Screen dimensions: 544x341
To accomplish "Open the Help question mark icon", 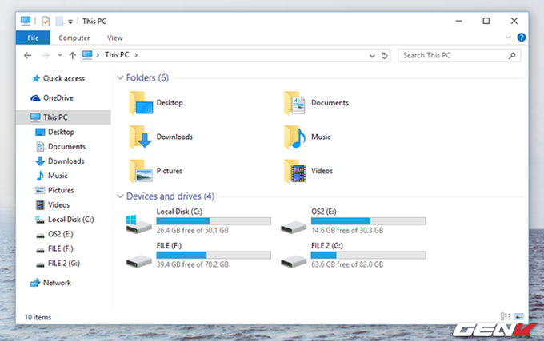I will click(x=521, y=38).
